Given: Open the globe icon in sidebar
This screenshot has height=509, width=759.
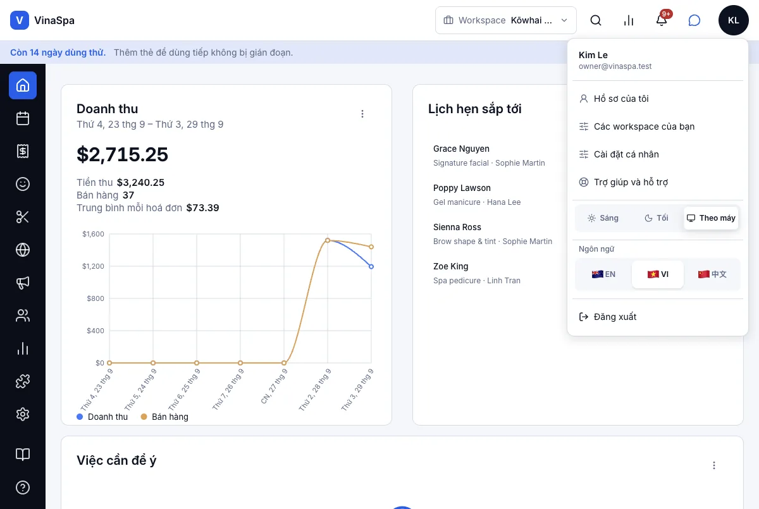Looking at the screenshot, I should (23, 250).
